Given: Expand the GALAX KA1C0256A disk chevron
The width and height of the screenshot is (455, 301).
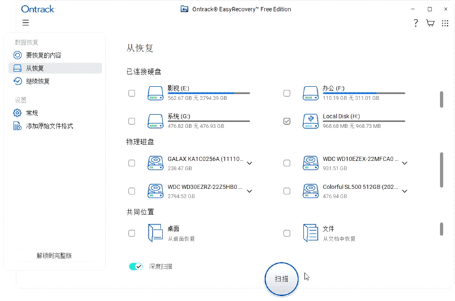Looking at the screenshot, I should pos(249,163).
